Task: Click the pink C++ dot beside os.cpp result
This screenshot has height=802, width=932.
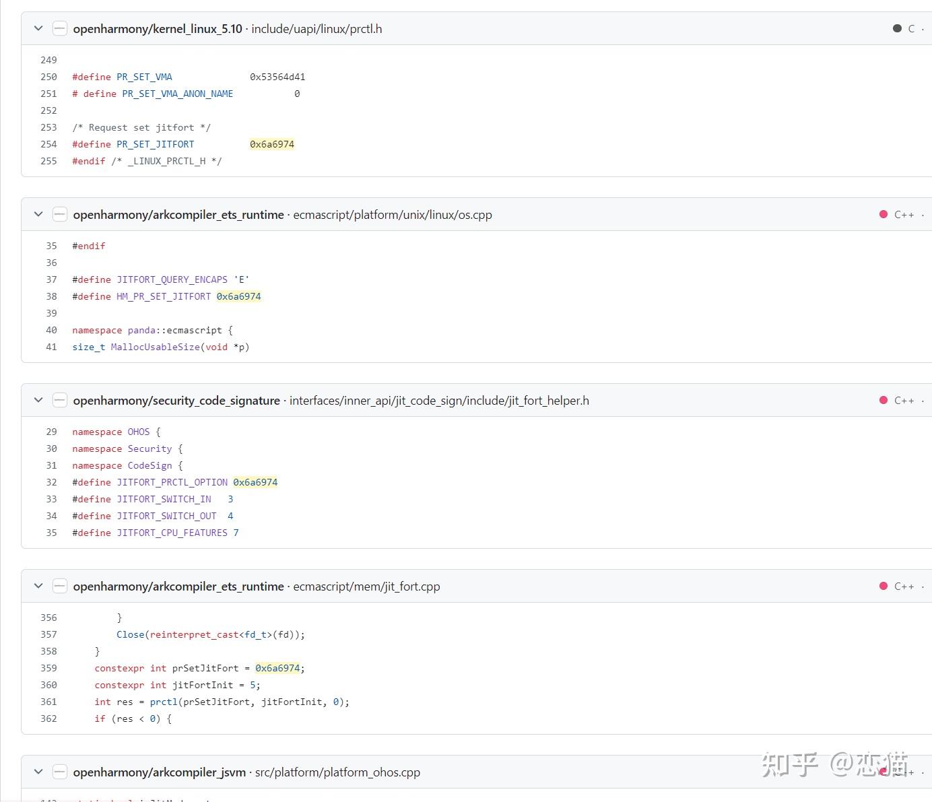Action: tap(883, 214)
